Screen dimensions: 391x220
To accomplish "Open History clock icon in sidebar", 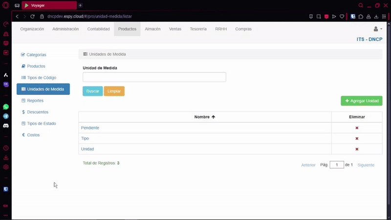I will pos(6,148).
